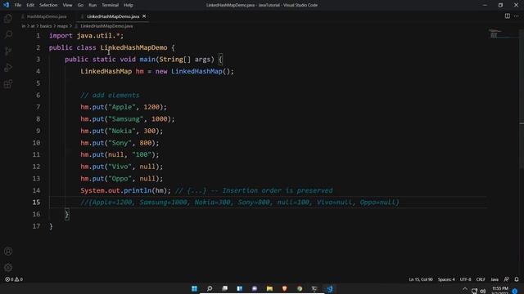
Task: Change line ending via 'CRLF'
Action: tap(481, 279)
